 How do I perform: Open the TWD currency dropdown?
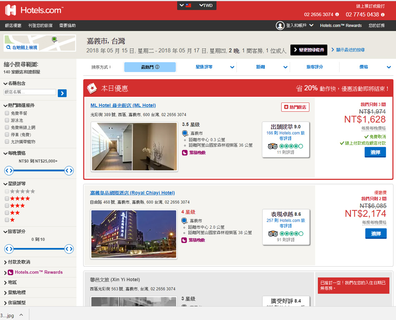click(206, 5)
